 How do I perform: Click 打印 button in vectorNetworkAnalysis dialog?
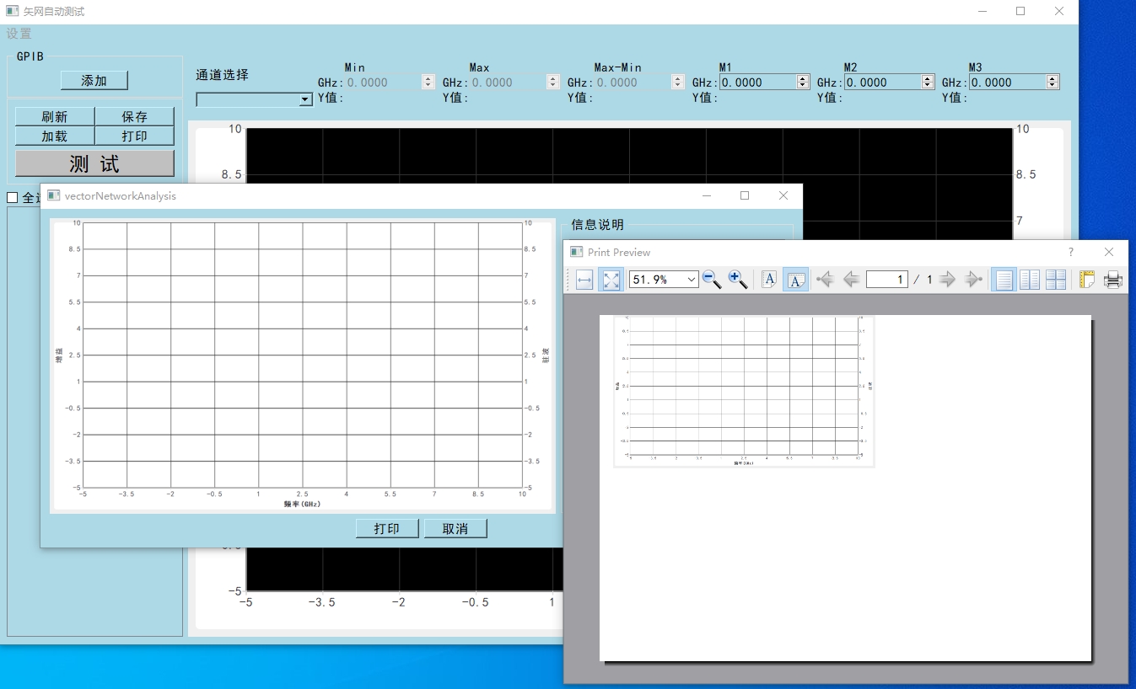click(x=387, y=528)
